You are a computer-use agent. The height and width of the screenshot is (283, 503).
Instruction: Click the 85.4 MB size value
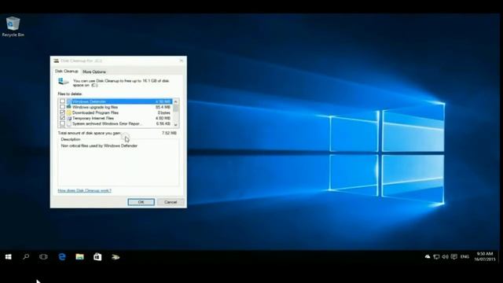pos(163,107)
